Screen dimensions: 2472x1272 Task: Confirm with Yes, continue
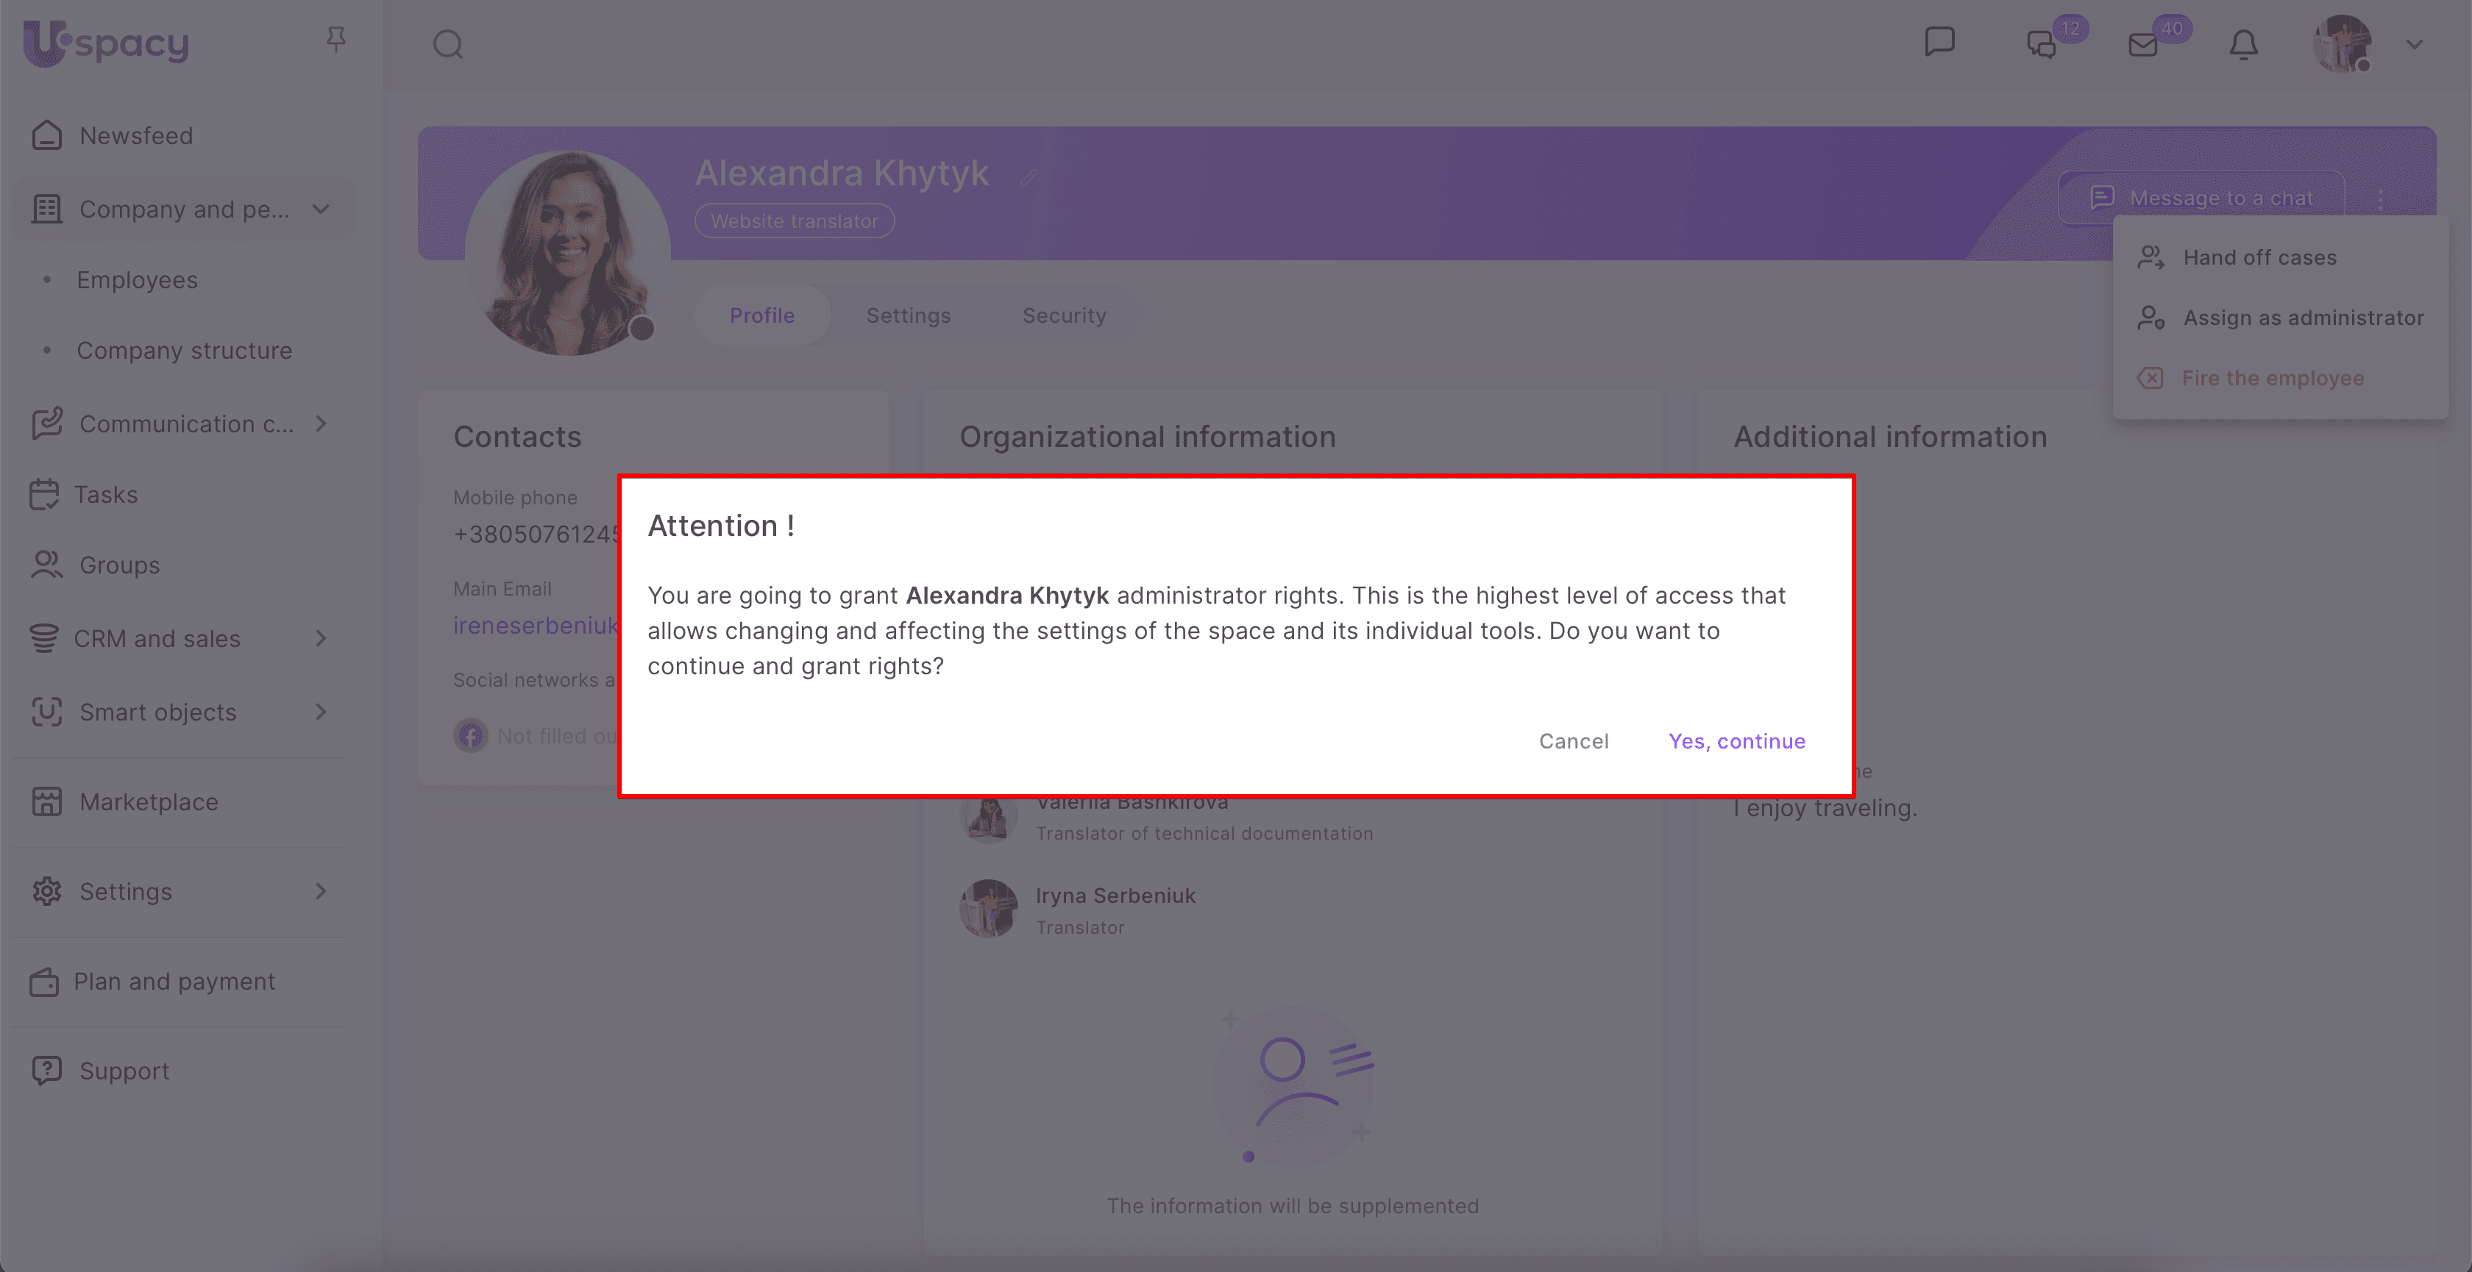coord(1737,740)
